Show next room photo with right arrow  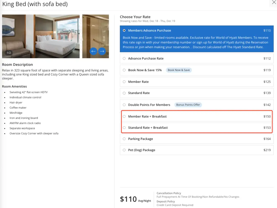tap(102, 51)
